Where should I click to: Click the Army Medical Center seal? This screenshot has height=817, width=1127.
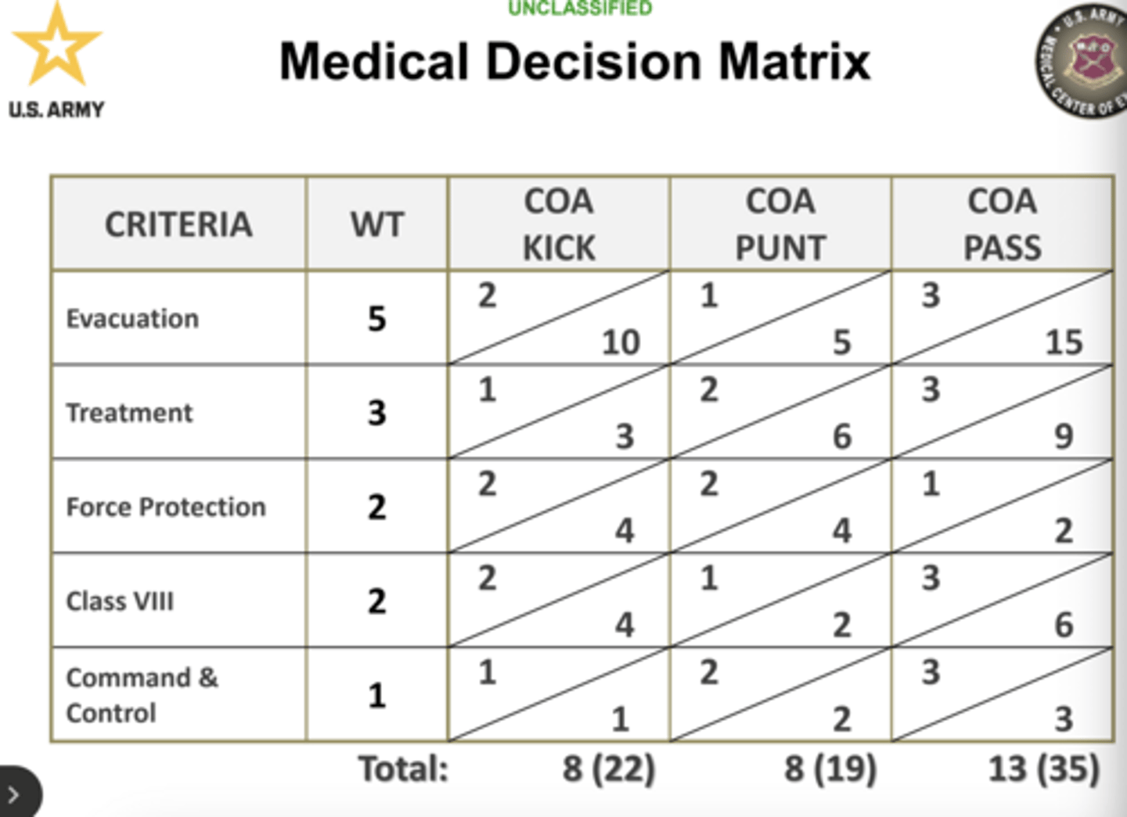(x=1082, y=61)
